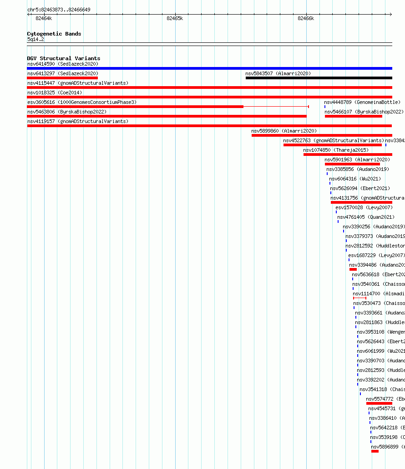
Task: Select the DGV Structural Variants track title
Action: click(64, 58)
